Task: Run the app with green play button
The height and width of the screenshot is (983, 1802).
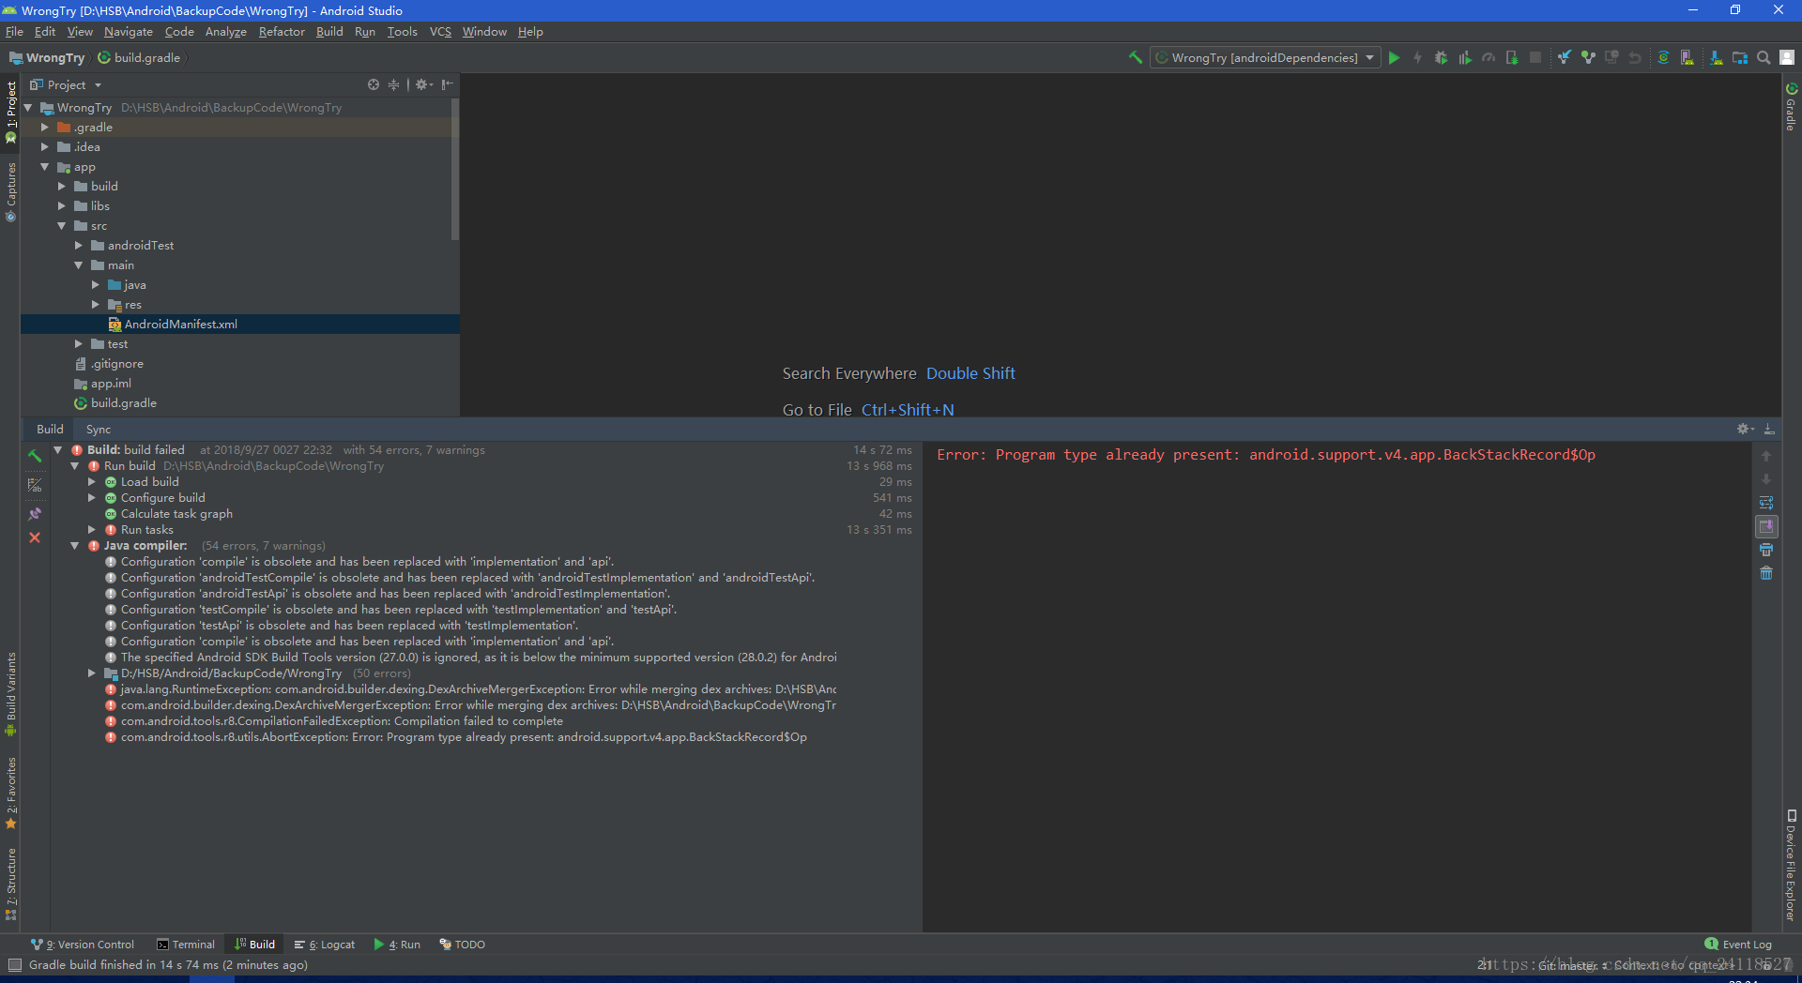Action: [x=1394, y=57]
